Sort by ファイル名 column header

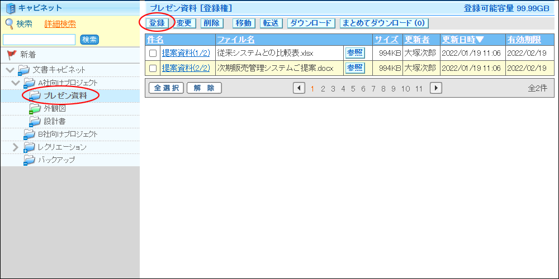(x=236, y=39)
